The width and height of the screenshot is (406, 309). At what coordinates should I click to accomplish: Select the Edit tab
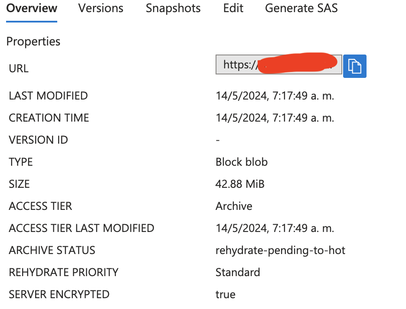(x=233, y=8)
